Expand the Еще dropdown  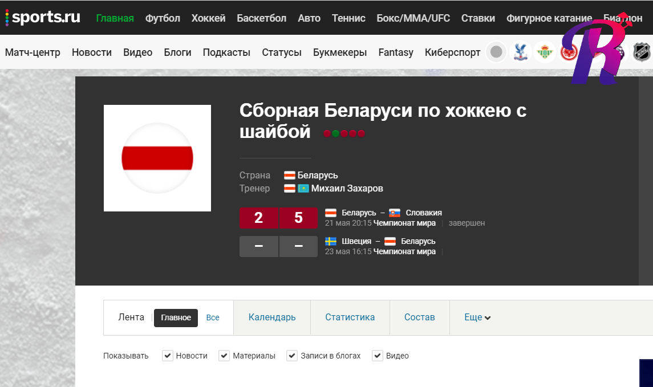coord(477,317)
